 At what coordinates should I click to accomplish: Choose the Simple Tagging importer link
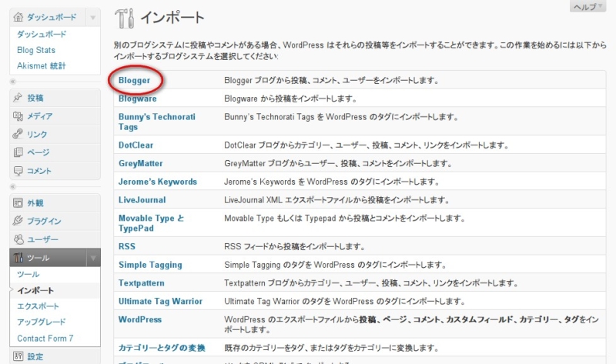click(150, 265)
